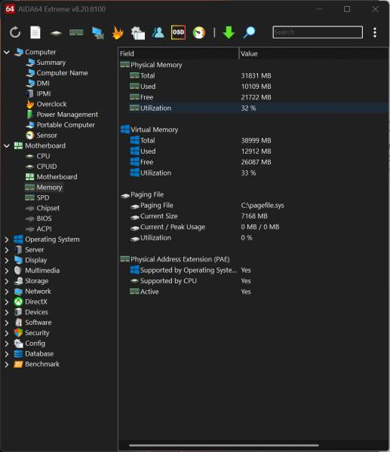Click the Refresh toolbar icon
The image size is (390, 452).
click(15, 32)
